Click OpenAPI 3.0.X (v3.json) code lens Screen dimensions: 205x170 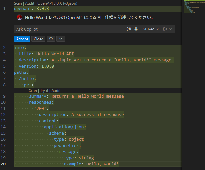(57, 3)
